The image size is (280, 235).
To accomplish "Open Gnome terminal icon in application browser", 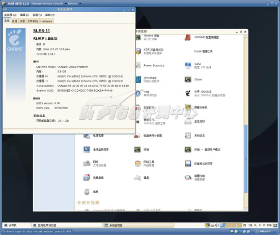I will coord(138,37).
